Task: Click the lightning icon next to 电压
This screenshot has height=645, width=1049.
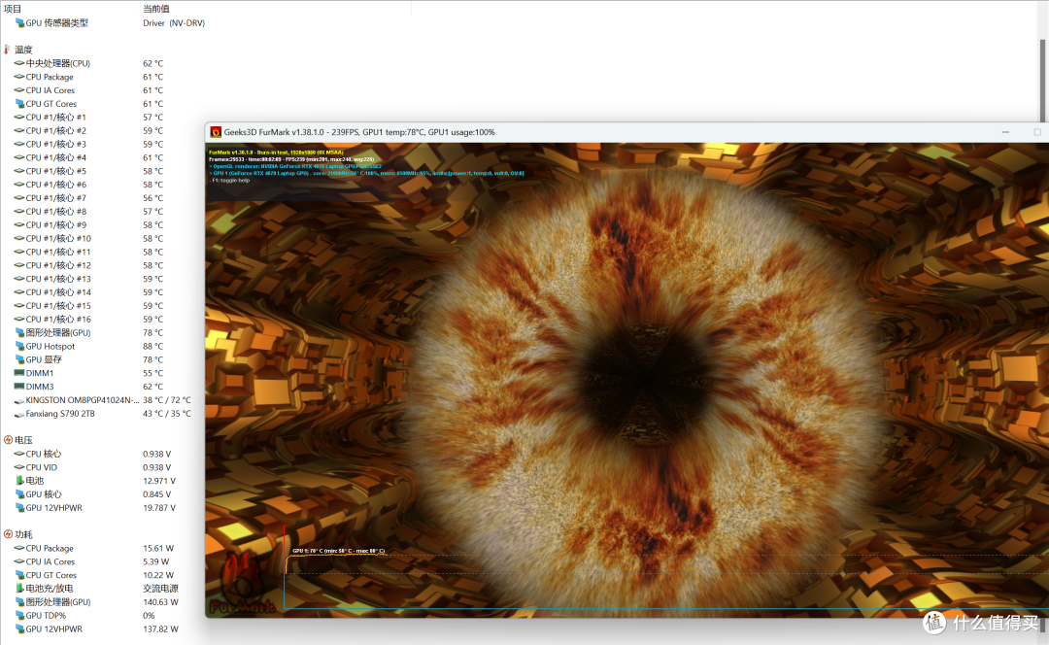Action: (x=8, y=440)
